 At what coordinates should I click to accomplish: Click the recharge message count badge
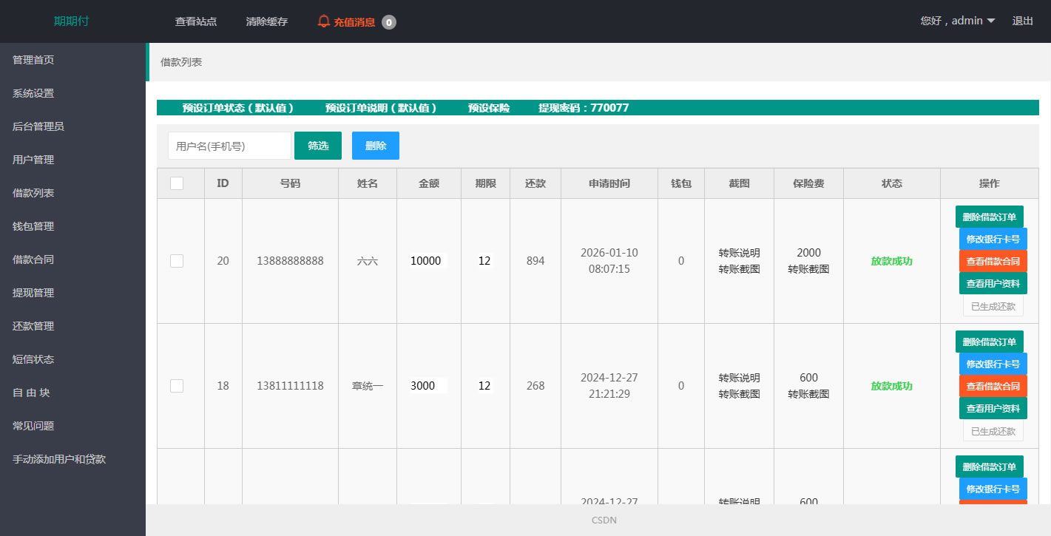click(389, 22)
